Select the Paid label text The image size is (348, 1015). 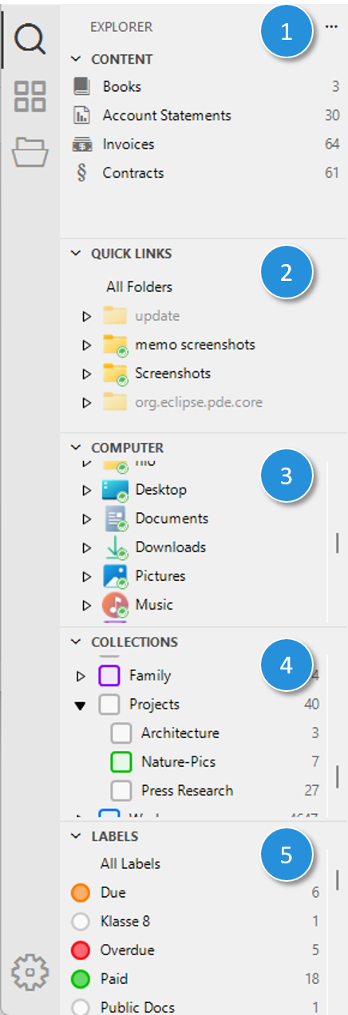click(x=113, y=979)
